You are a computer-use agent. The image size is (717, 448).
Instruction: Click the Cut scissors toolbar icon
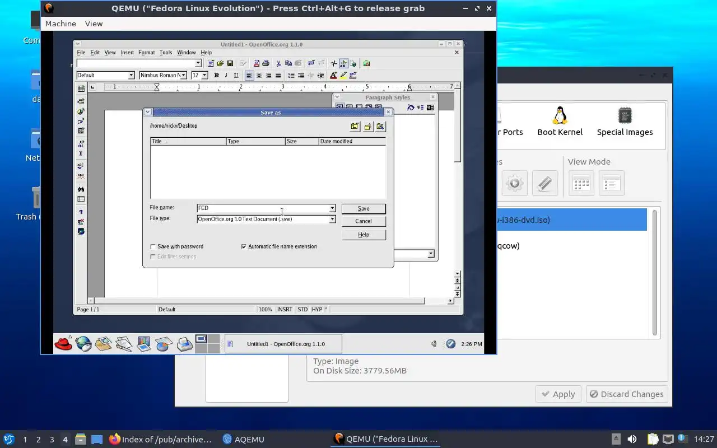278,63
